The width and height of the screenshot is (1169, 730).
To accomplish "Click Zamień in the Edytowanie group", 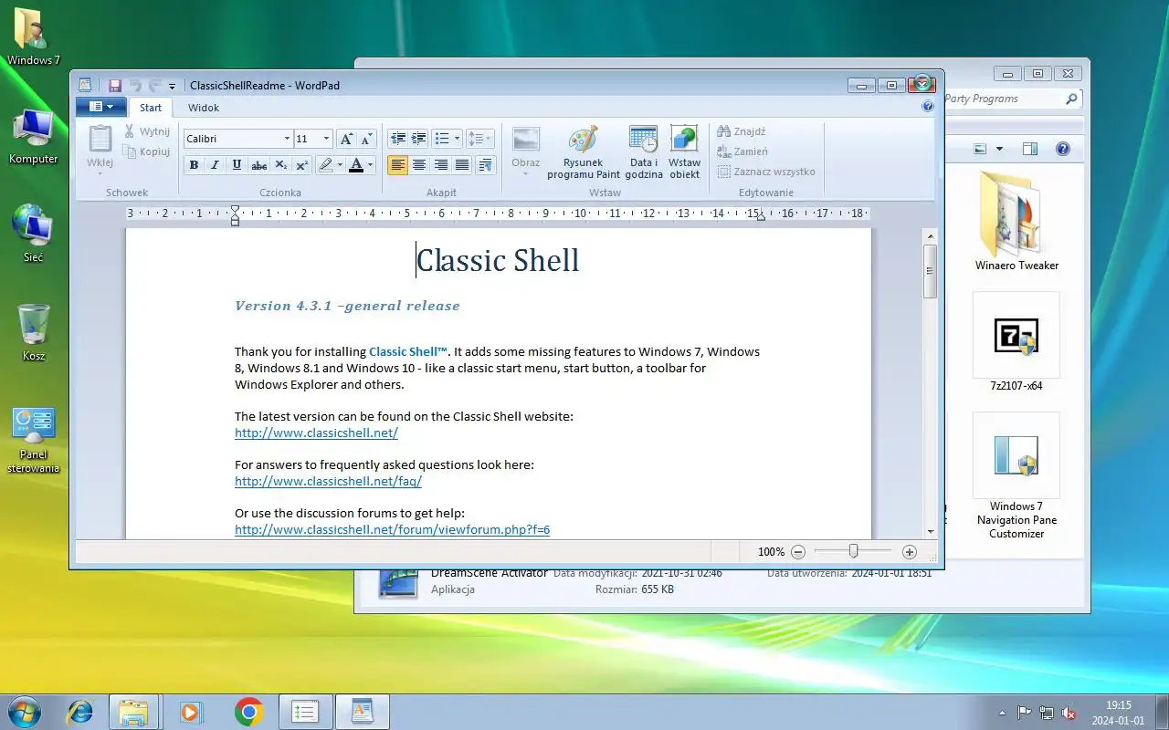I will pos(742,151).
